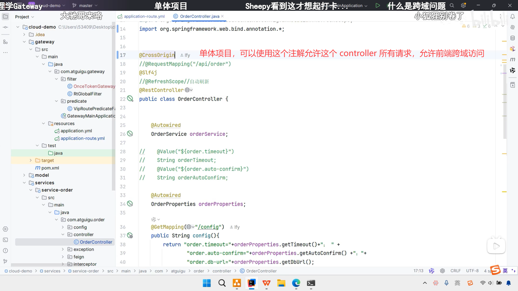The height and width of the screenshot is (291, 518).
Task: Close the OrderController.java tab
Action: coord(222,16)
